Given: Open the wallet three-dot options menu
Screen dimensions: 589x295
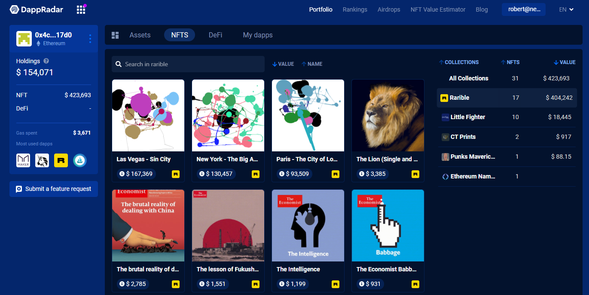Looking at the screenshot, I should coord(90,39).
